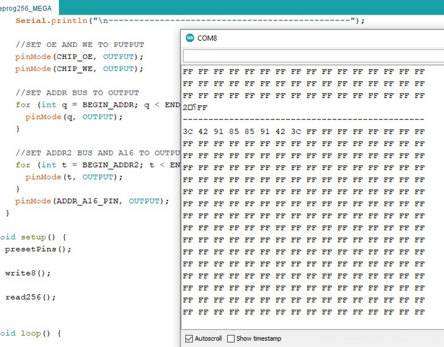
Task: Click the pinMode(t, OUTPUT) statement
Action: (74, 177)
